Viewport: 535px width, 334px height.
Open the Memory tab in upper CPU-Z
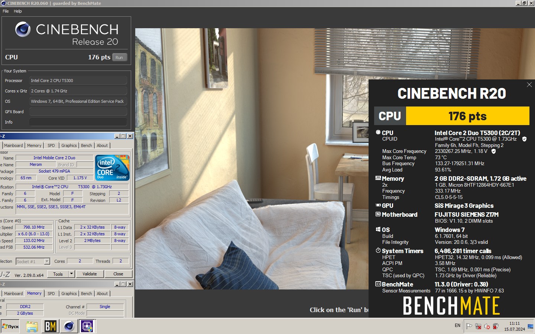point(34,145)
